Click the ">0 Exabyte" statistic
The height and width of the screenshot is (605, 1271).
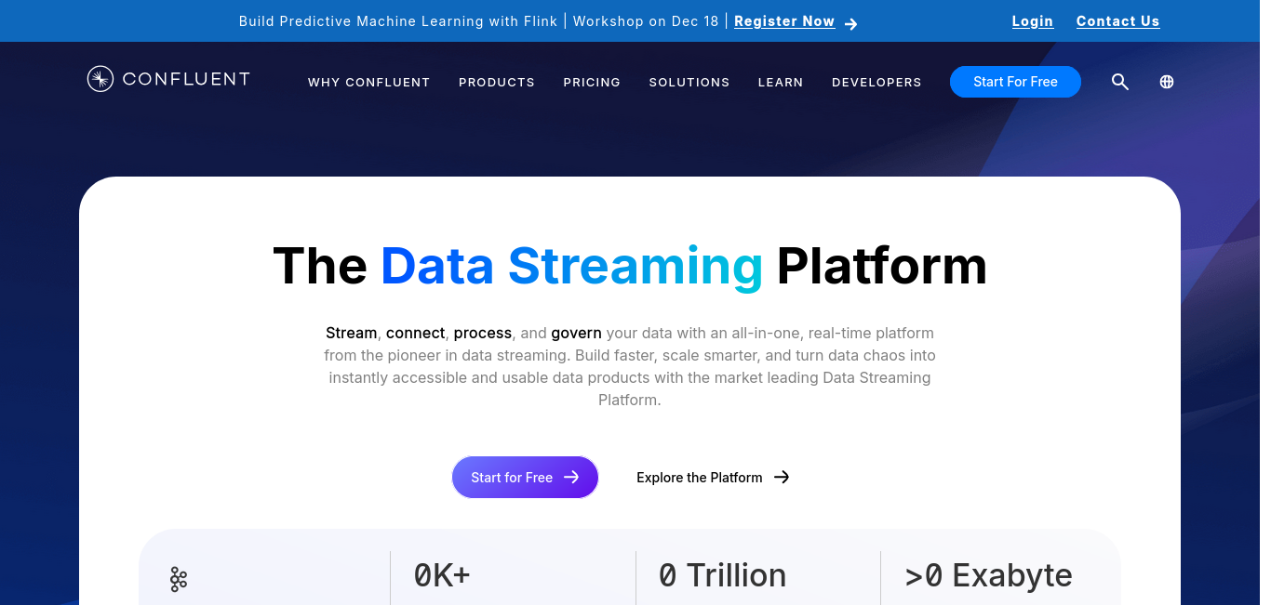click(x=988, y=575)
